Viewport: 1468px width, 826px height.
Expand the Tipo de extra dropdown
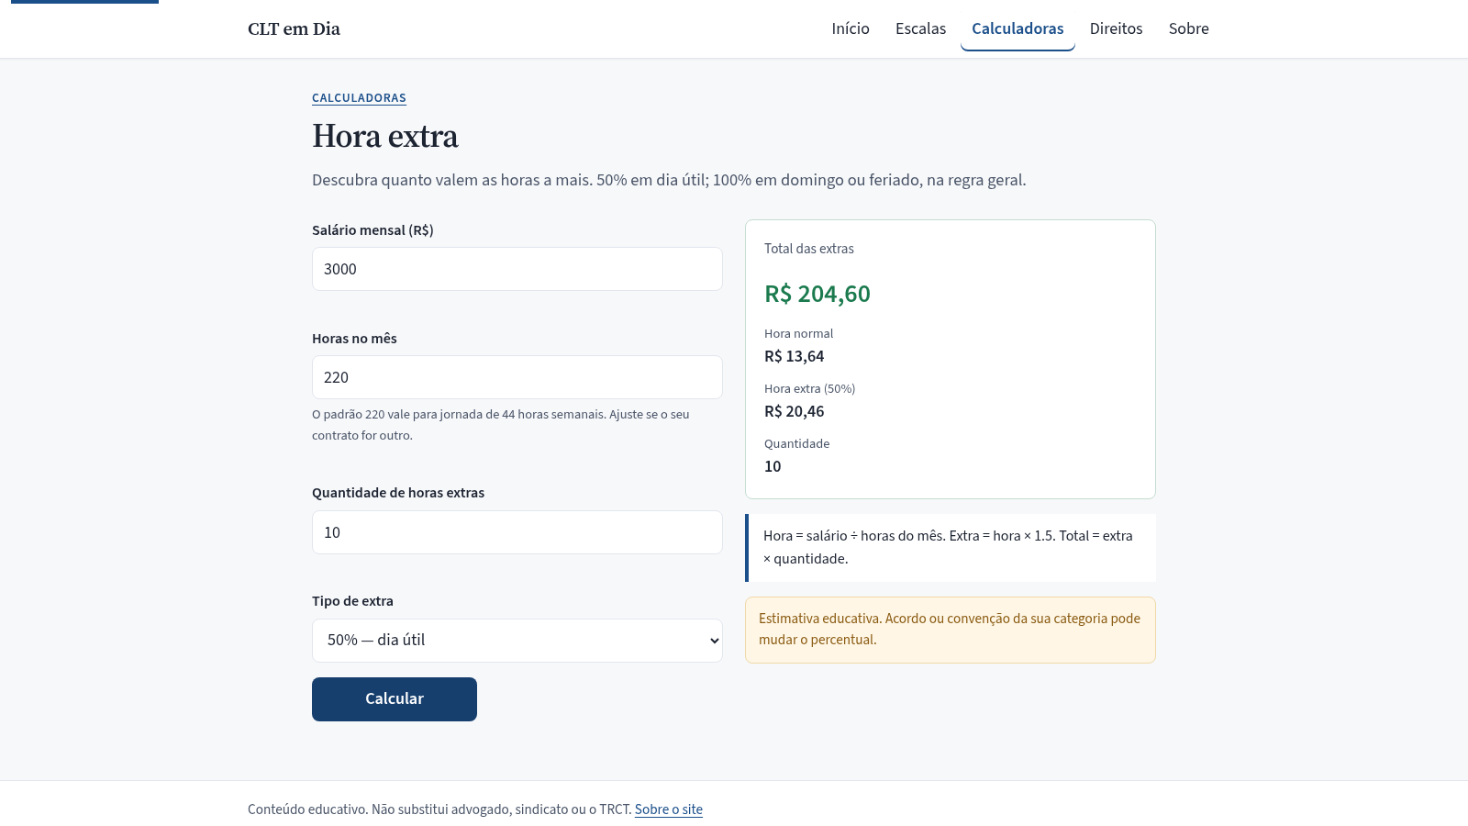(517, 641)
